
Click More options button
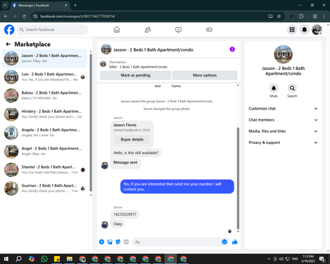pyautogui.click(x=205, y=75)
